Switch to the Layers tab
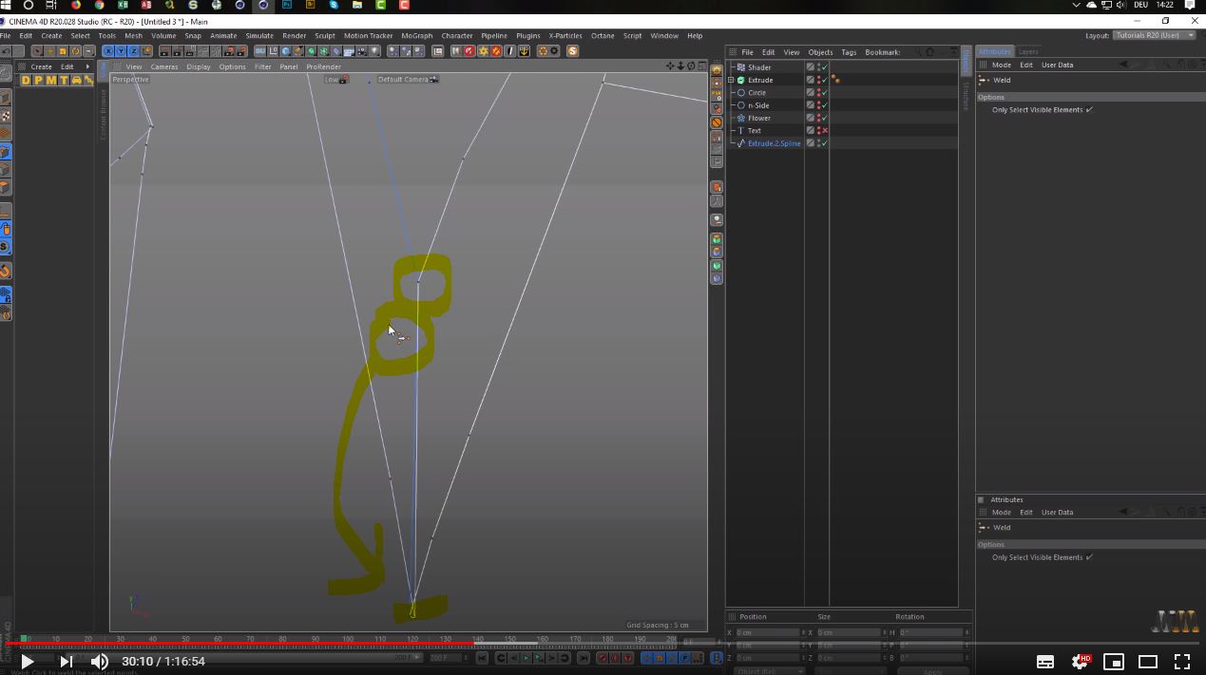1206x675 pixels. click(x=1028, y=51)
